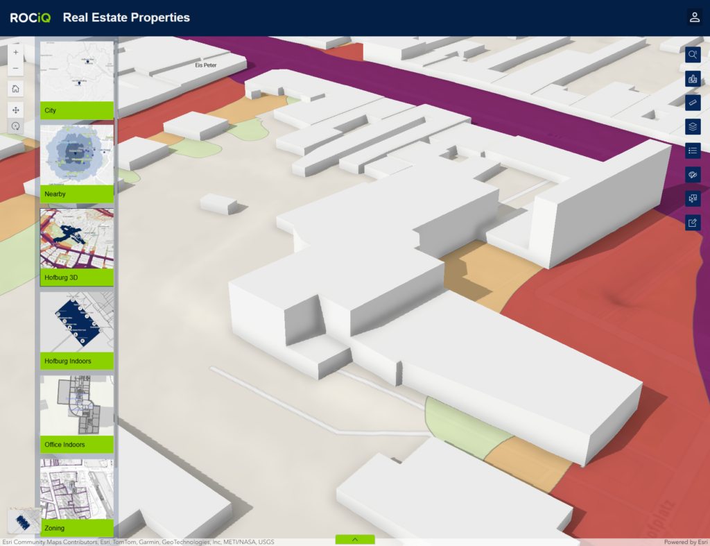Open the legend list panel
This screenshot has height=546, width=710.
pos(693,151)
